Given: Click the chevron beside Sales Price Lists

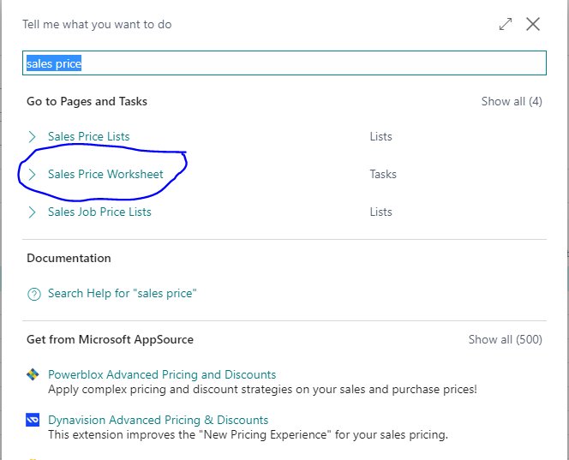Looking at the screenshot, I should (32, 137).
